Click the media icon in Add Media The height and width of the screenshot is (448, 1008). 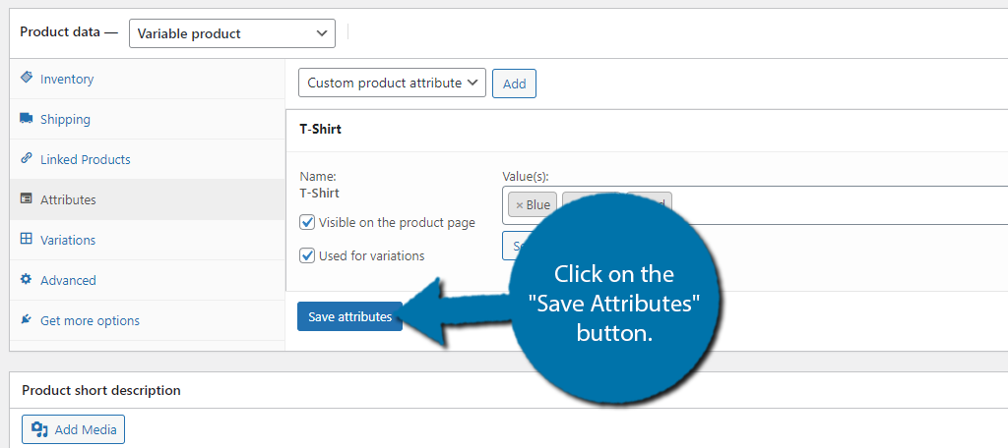pos(39,429)
